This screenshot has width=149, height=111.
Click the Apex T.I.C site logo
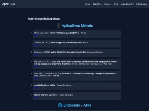coord(9,4)
